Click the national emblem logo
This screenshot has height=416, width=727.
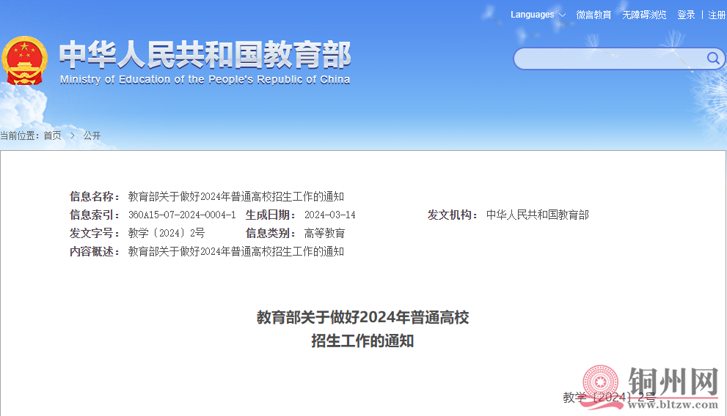point(24,62)
